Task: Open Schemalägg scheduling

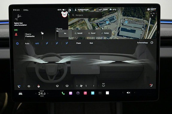Action: tap(142, 43)
